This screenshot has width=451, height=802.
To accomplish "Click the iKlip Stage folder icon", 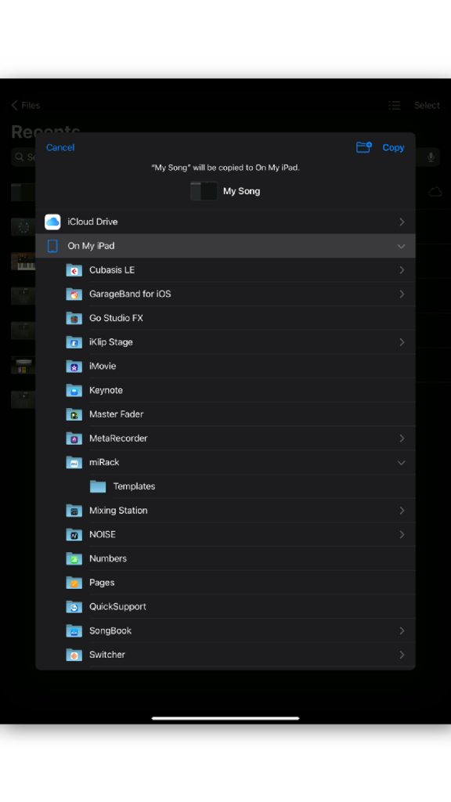I will point(74,342).
